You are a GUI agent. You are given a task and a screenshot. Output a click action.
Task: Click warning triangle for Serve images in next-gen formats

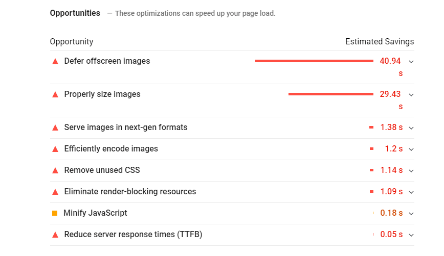coord(55,127)
